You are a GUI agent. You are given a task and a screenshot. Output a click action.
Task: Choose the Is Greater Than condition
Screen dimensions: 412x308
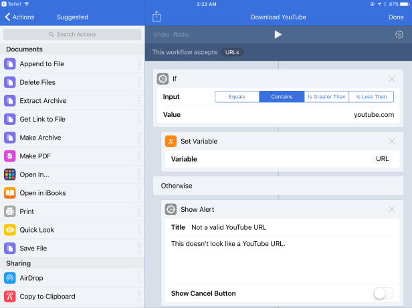(x=326, y=97)
